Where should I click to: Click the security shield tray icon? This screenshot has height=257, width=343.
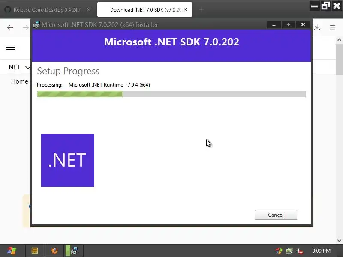pyautogui.click(x=279, y=251)
